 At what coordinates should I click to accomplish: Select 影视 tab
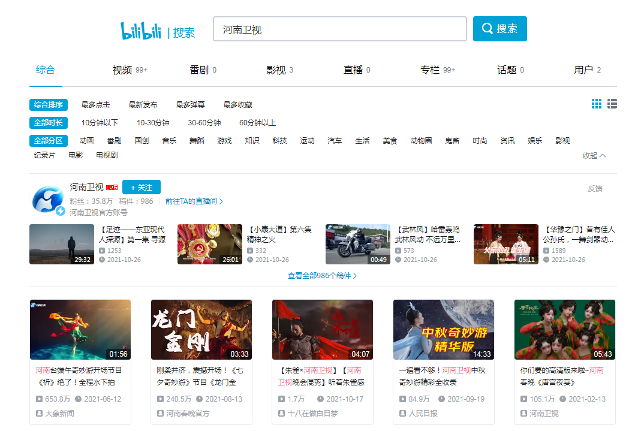(279, 70)
